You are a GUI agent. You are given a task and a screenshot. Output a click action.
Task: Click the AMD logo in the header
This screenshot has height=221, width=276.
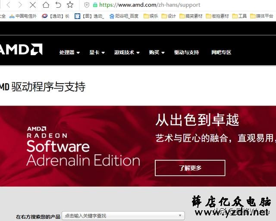21,49
